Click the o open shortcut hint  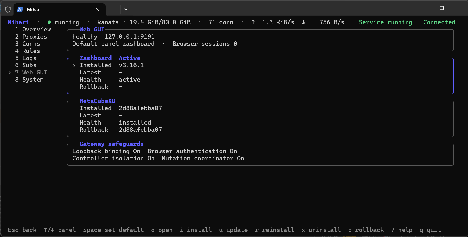point(162,230)
